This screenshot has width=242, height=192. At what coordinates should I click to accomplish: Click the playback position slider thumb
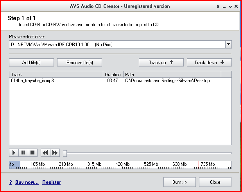pos(65,153)
